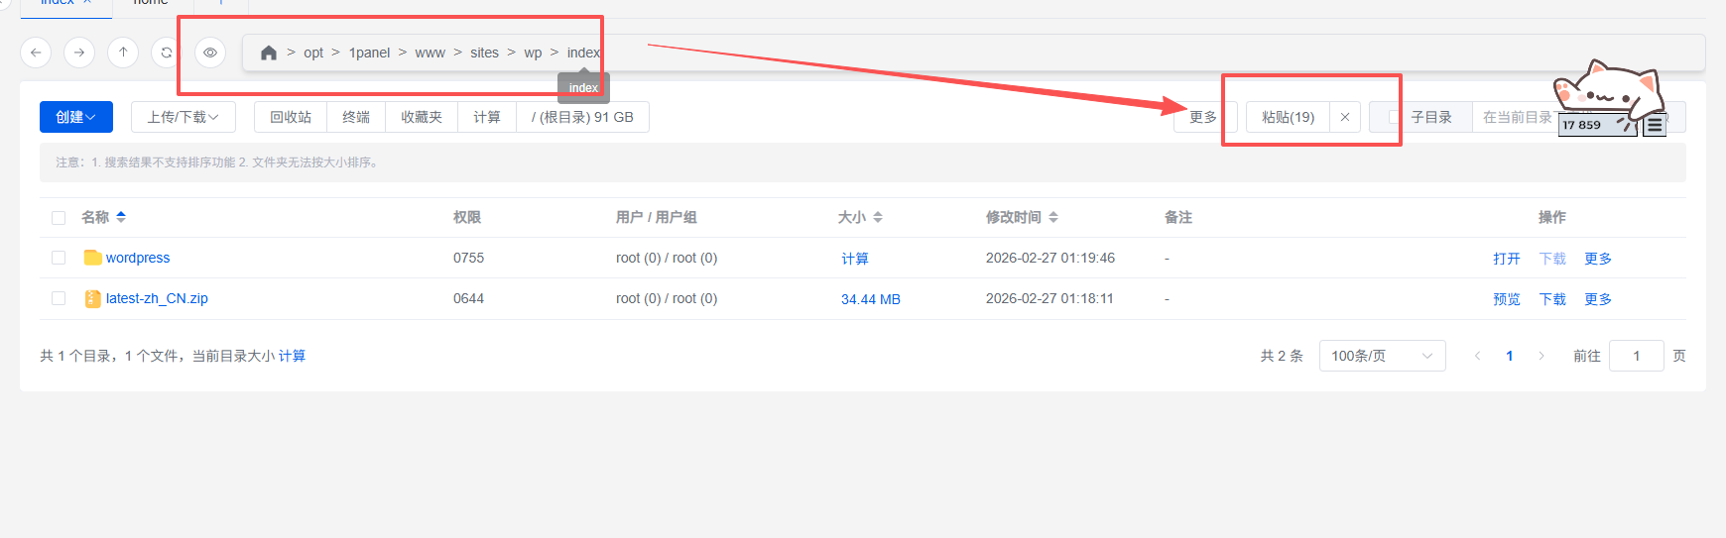Screen dimensions: 1726x538
Task: Click the forward navigation arrow
Action: pyautogui.click(x=79, y=53)
